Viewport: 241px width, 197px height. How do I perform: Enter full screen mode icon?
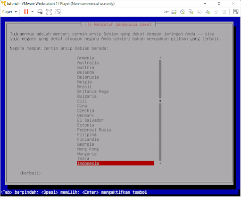49,12
